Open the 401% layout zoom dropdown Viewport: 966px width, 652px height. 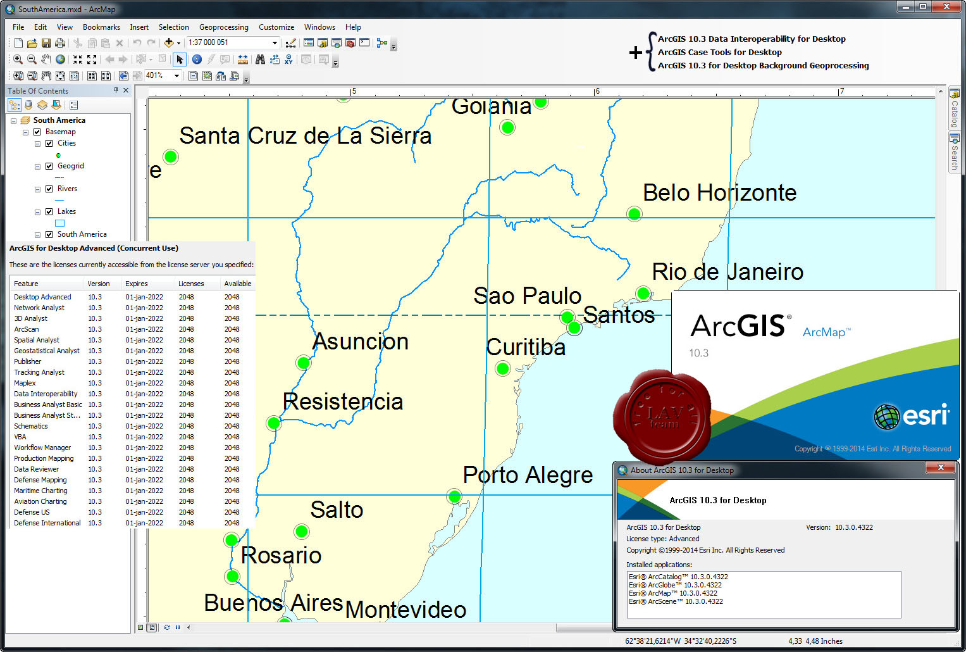click(x=176, y=76)
